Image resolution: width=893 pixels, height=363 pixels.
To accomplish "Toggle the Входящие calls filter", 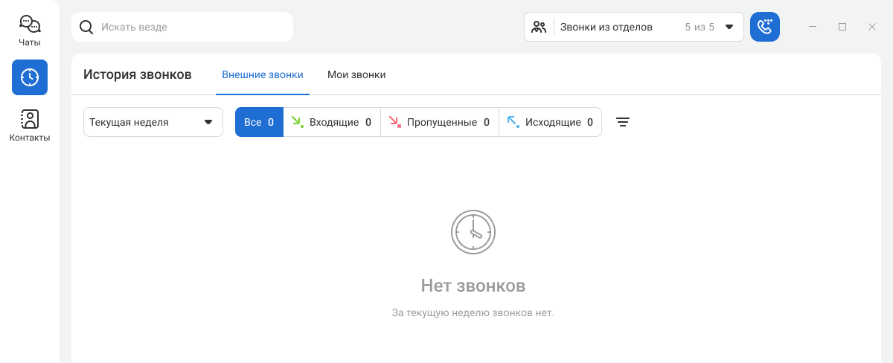I will click(332, 122).
